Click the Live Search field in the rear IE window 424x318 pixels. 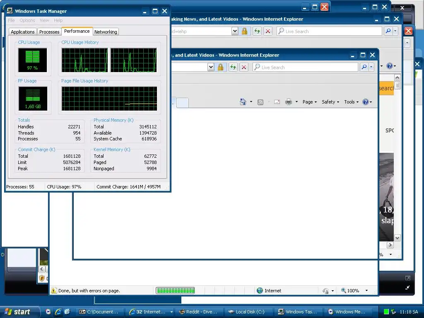pos(329,31)
